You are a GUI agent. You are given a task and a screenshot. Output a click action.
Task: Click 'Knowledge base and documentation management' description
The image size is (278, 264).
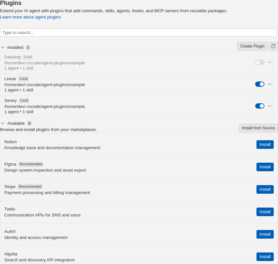(x=52, y=148)
